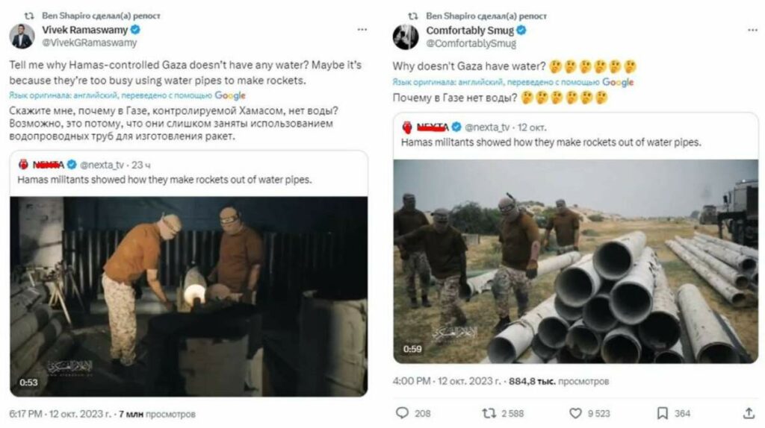Image resolution: width=765 pixels, height=428 pixels.
Task: Click Comfortably Smug's verified badge
Action: [x=521, y=30]
